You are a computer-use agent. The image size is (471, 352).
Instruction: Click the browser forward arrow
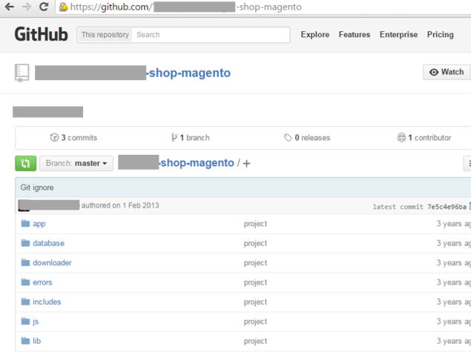pos(27,7)
